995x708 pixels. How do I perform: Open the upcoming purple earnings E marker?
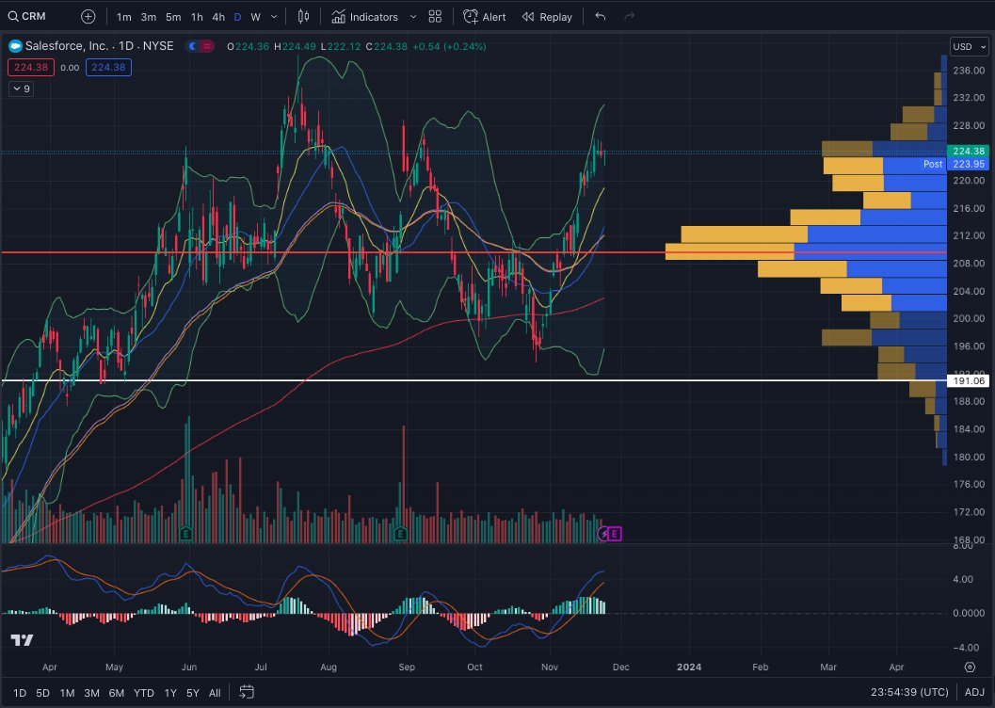(x=615, y=534)
